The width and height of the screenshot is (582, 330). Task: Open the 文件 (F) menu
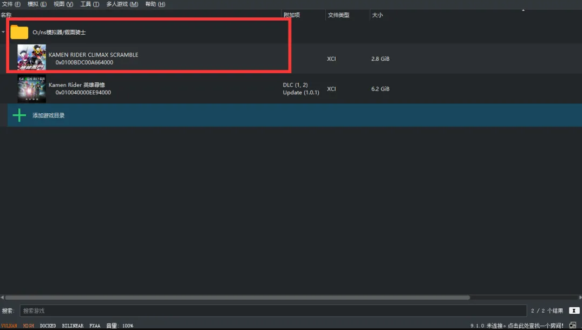click(11, 4)
